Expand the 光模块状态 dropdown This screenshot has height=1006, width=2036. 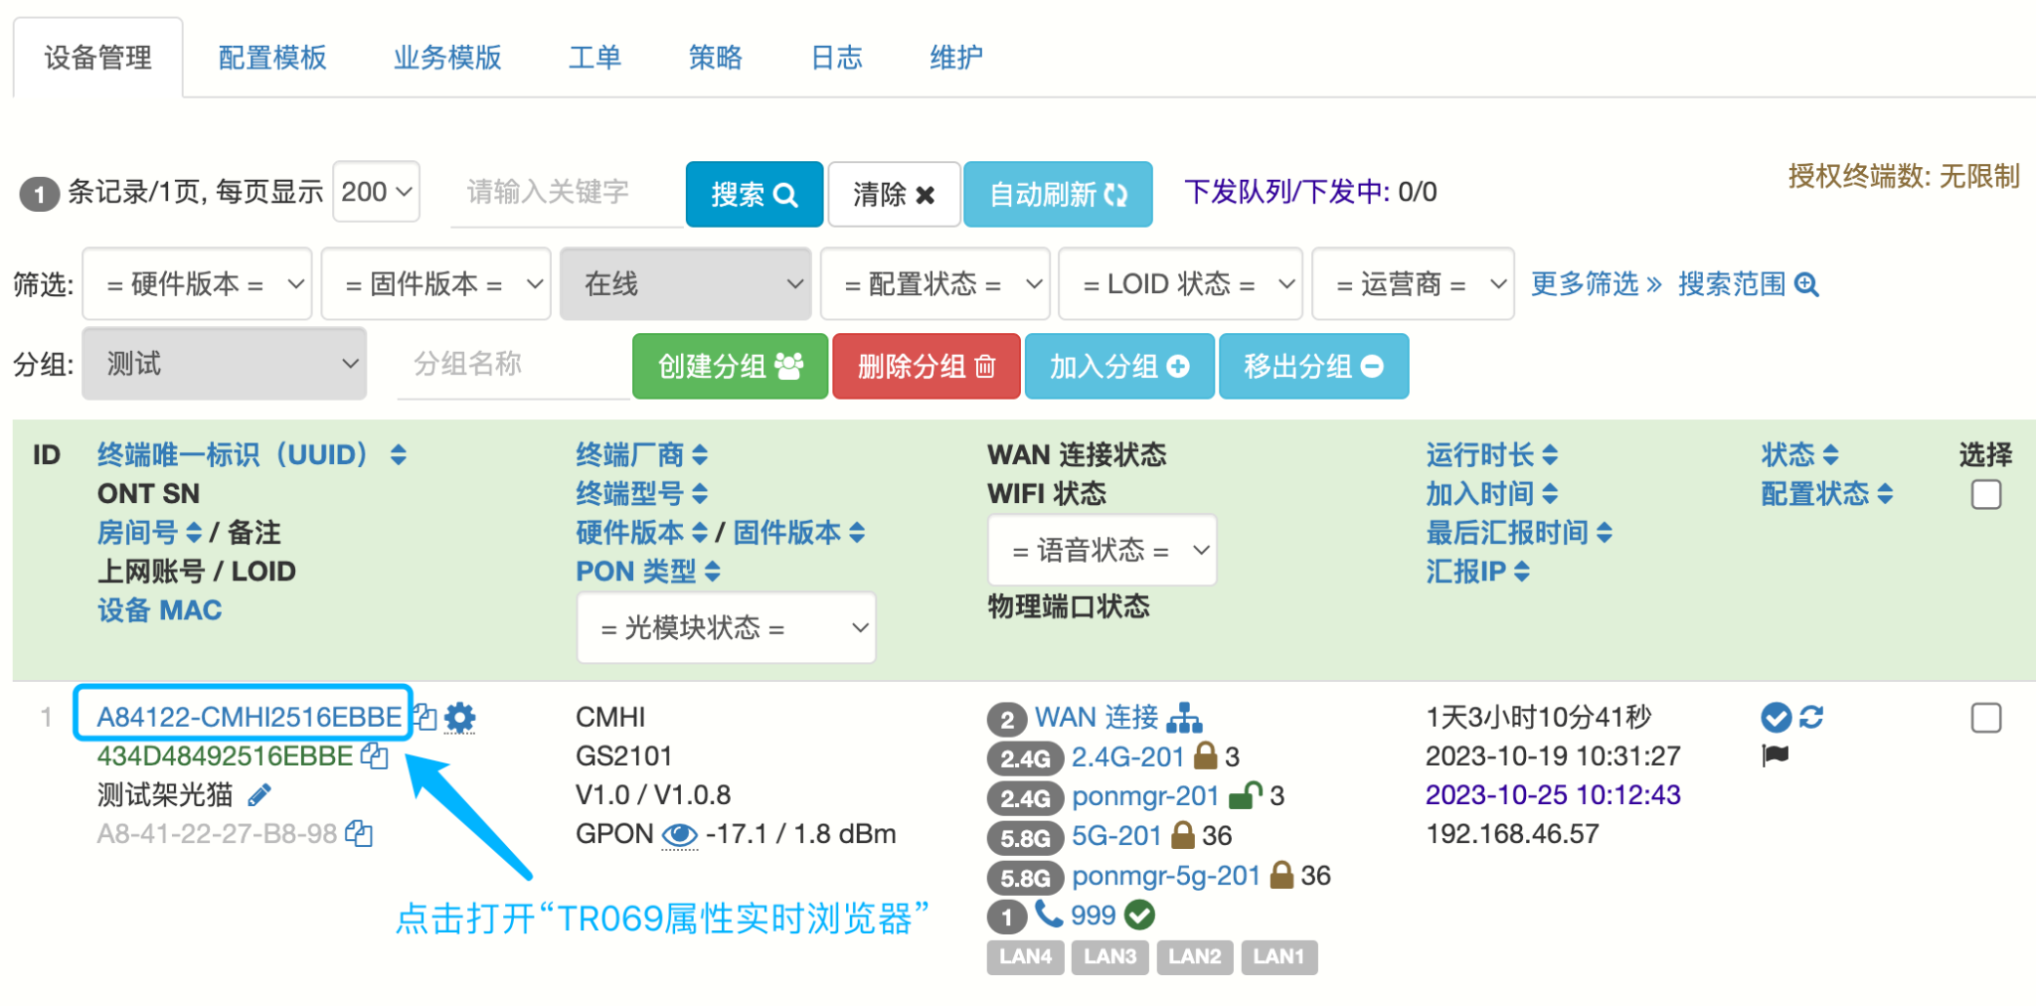click(x=726, y=628)
